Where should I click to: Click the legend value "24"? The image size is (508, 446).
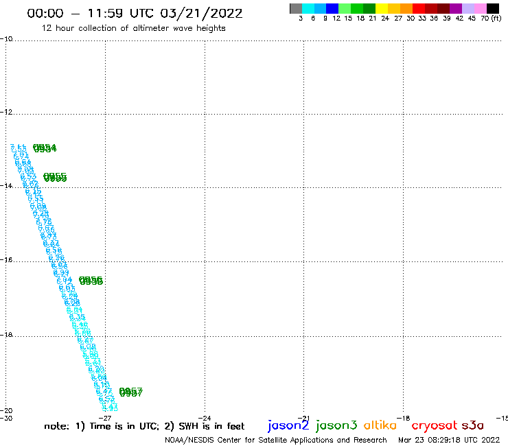pos(385,19)
